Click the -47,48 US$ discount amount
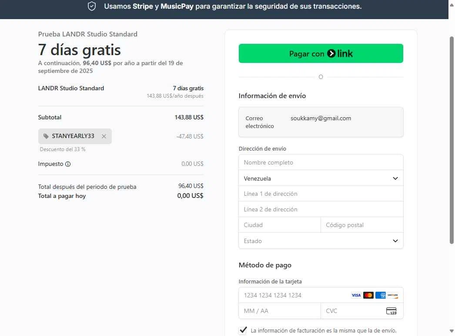455x336 pixels. [190, 136]
